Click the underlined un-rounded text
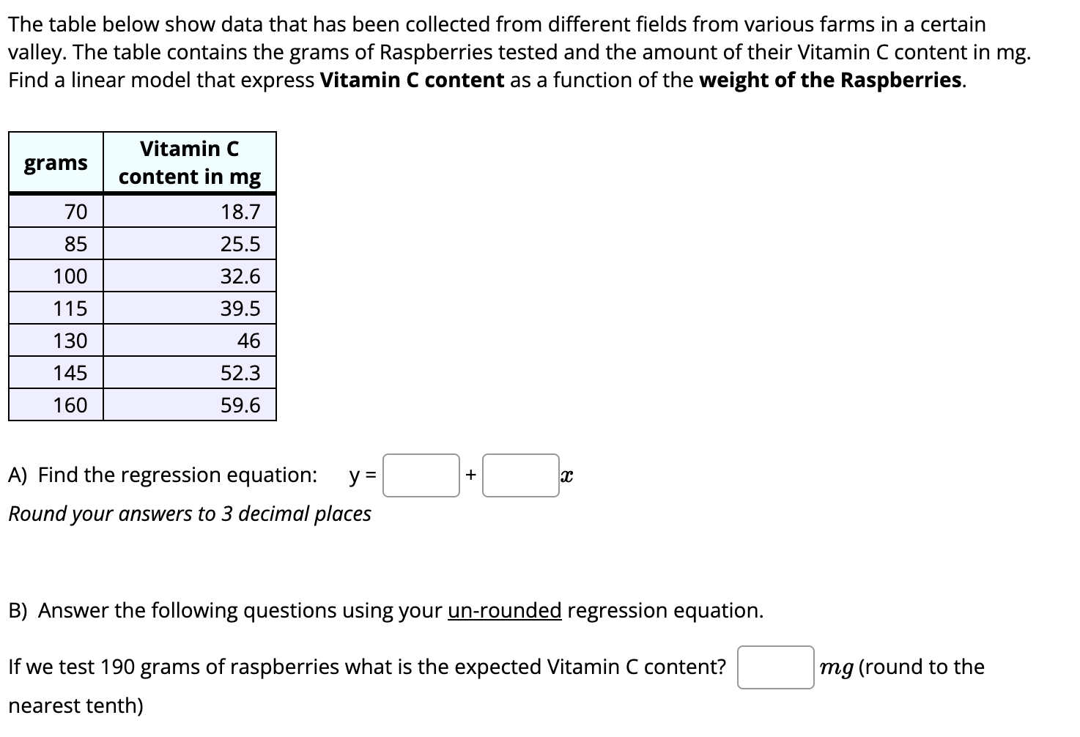Image resolution: width=1080 pixels, height=737 pixels. pyautogui.click(x=504, y=610)
